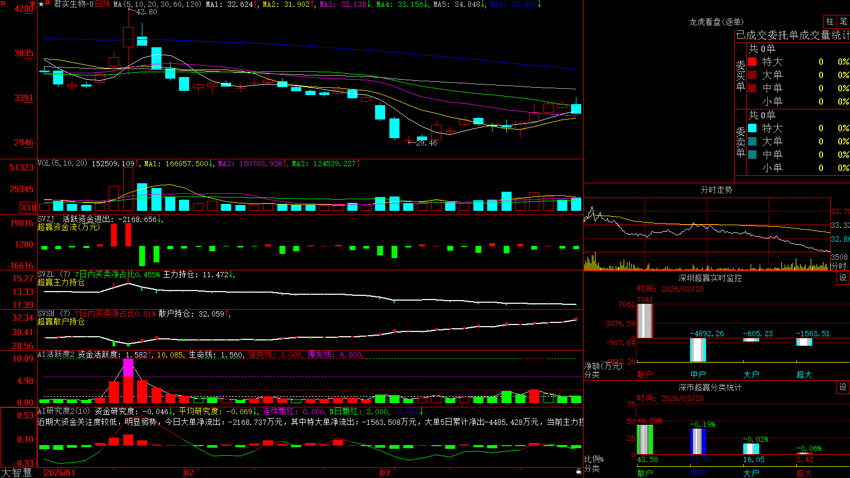Image resolution: width=850 pixels, height=478 pixels.
Task: Click the red question mark help icon
Action: pos(32,4)
